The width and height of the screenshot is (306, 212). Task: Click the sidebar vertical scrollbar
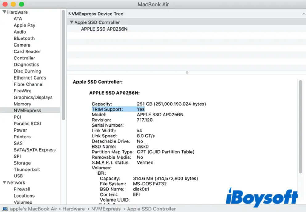(63, 65)
